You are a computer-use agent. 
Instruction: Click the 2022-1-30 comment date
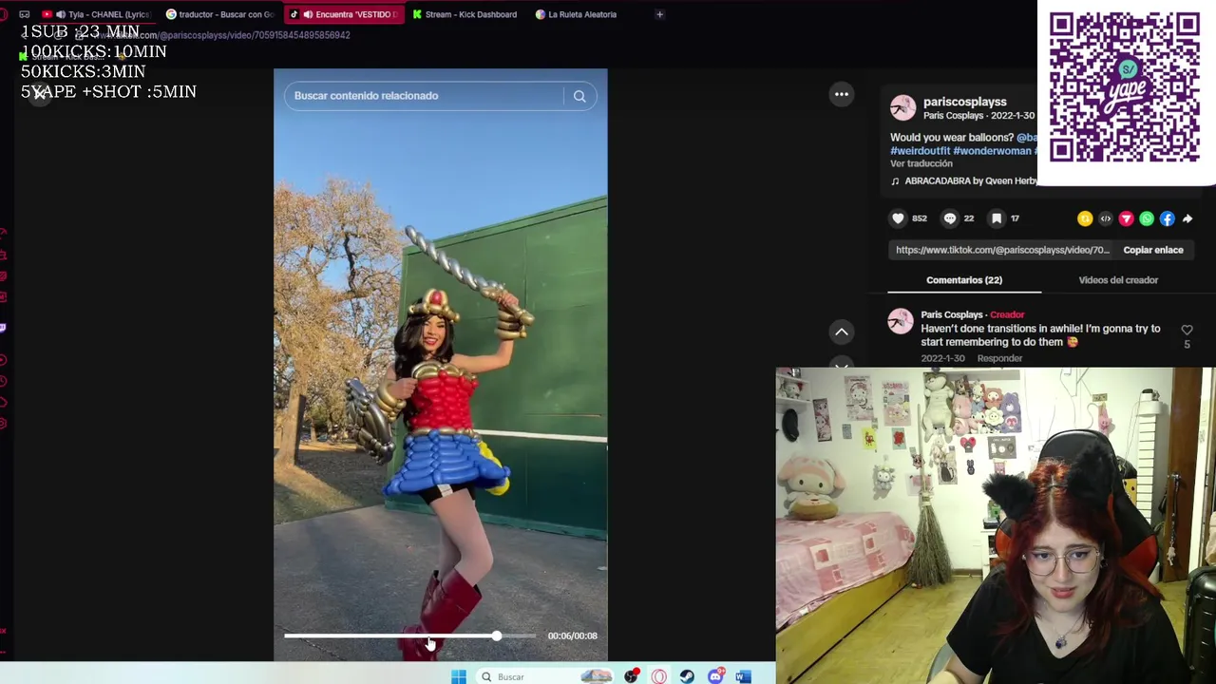(942, 358)
